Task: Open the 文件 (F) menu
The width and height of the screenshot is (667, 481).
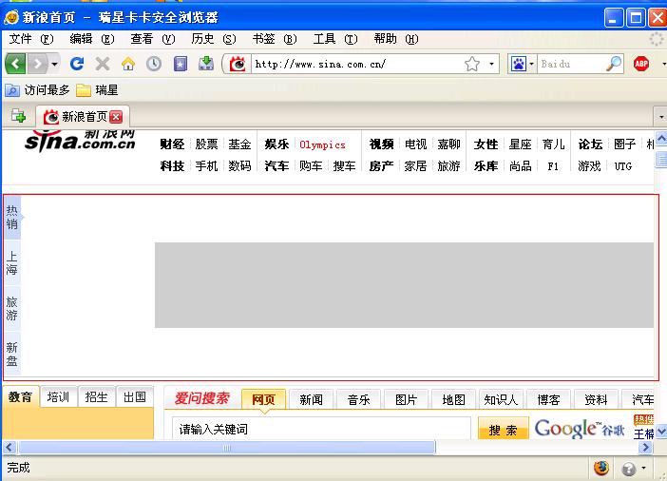Action: [31, 39]
